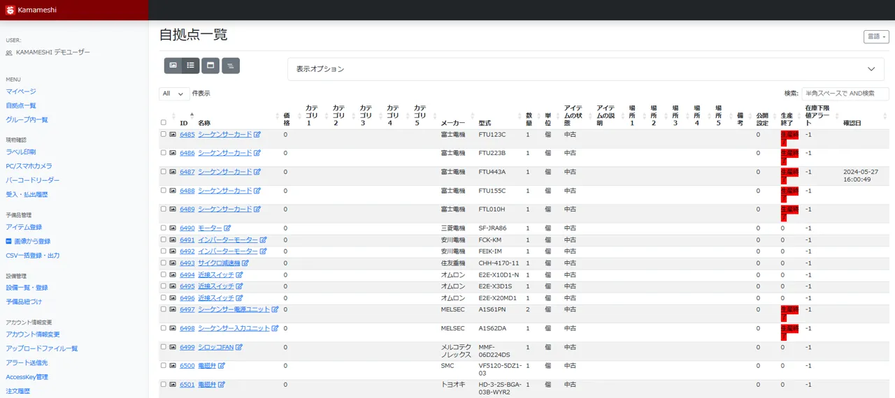Show image icon for item 6501
895x398 pixels.
(x=173, y=385)
